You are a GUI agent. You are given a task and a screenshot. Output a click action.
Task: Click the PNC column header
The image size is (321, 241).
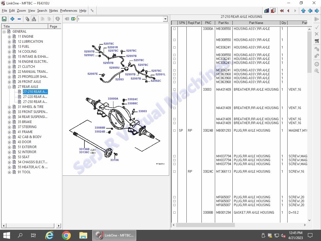(208, 23)
